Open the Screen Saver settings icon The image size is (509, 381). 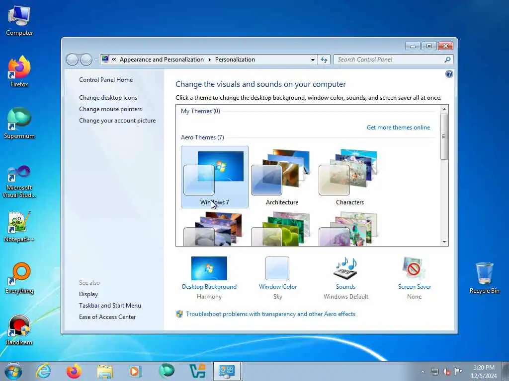coord(414,268)
